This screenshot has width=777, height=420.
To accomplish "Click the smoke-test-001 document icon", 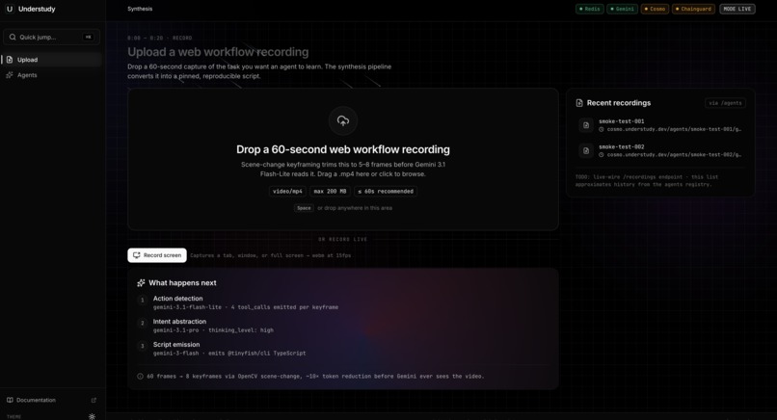I will pos(586,125).
